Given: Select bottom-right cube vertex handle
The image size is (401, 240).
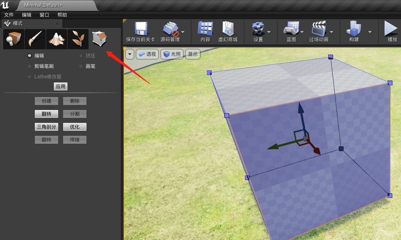Looking at the screenshot, I should tap(390, 196).
